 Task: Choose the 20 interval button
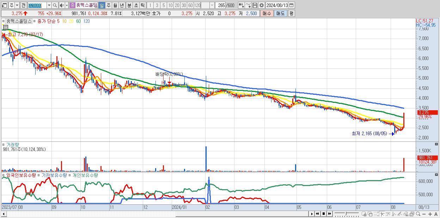[177, 5]
